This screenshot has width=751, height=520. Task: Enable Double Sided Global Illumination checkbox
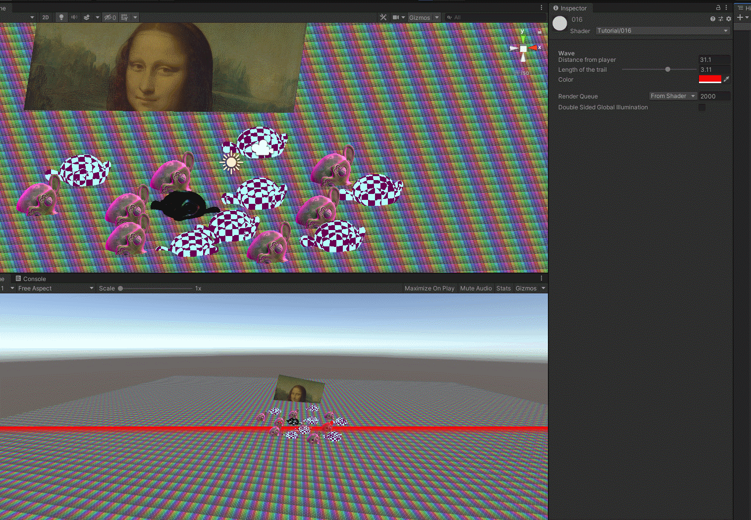coord(702,107)
